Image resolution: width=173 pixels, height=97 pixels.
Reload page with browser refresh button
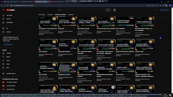click(x=8, y=5)
